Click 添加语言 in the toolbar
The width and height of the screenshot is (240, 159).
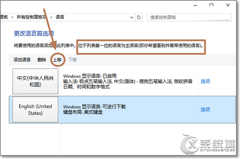click(22, 60)
